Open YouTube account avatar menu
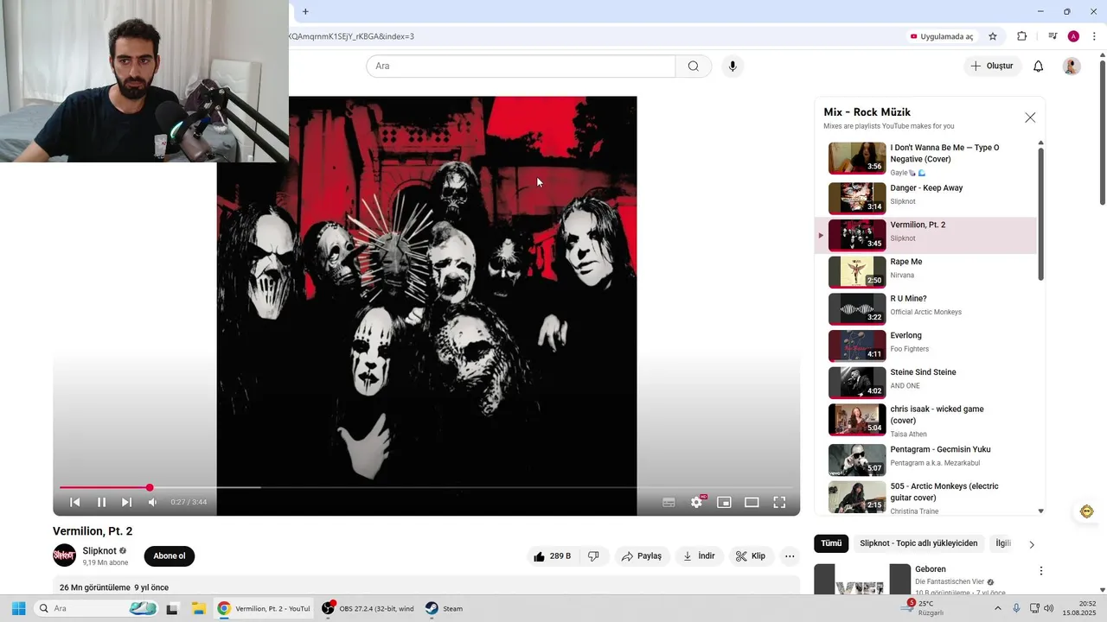Viewport: 1107px width, 622px height. (1072, 67)
